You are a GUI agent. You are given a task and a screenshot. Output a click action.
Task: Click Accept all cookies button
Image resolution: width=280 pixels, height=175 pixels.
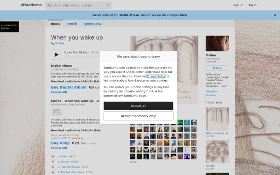[139, 106]
